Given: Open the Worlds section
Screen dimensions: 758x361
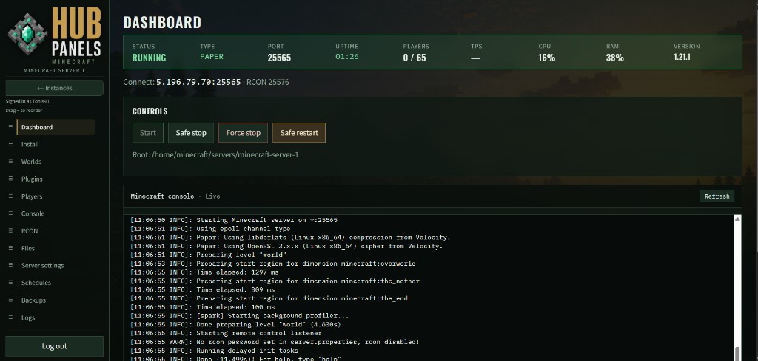Looking at the screenshot, I should [x=56, y=162].
